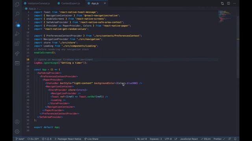Click './src/contexts/PreferencesContext' import path
252x141 pixels.
[x=117, y=36]
